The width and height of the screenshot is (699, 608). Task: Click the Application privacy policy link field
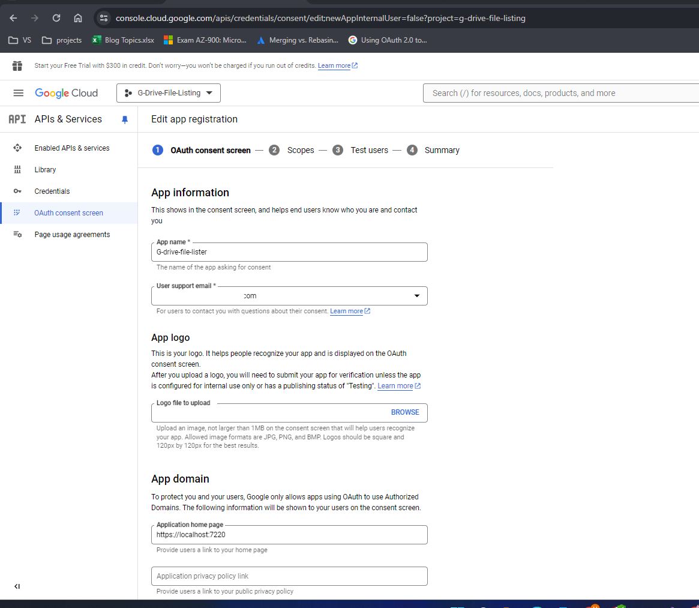[289, 576]
